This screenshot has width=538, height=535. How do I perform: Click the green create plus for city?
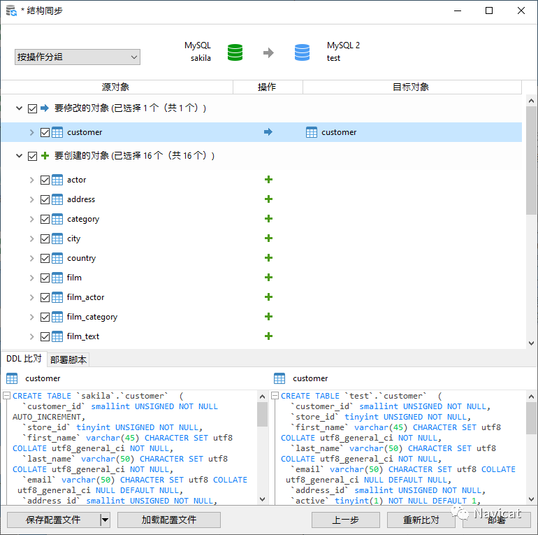pos(269,238)
